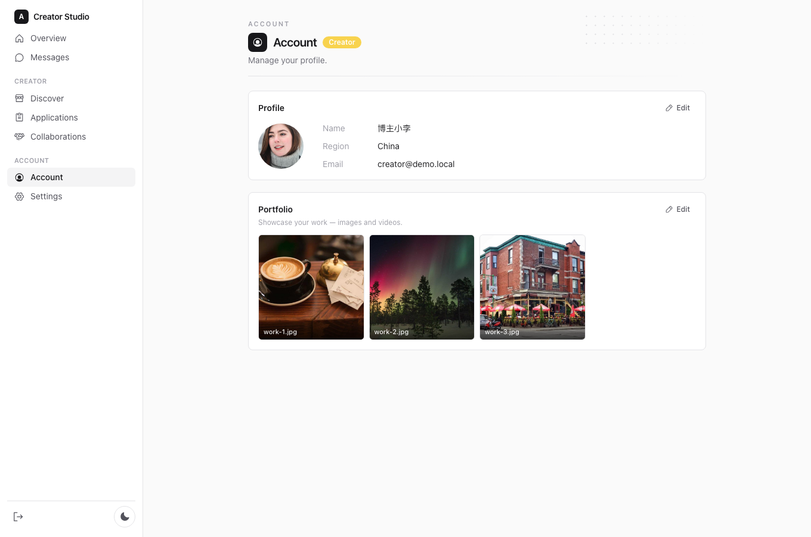
Task: Open Applications in sidebar
Action: click(71, 118)
